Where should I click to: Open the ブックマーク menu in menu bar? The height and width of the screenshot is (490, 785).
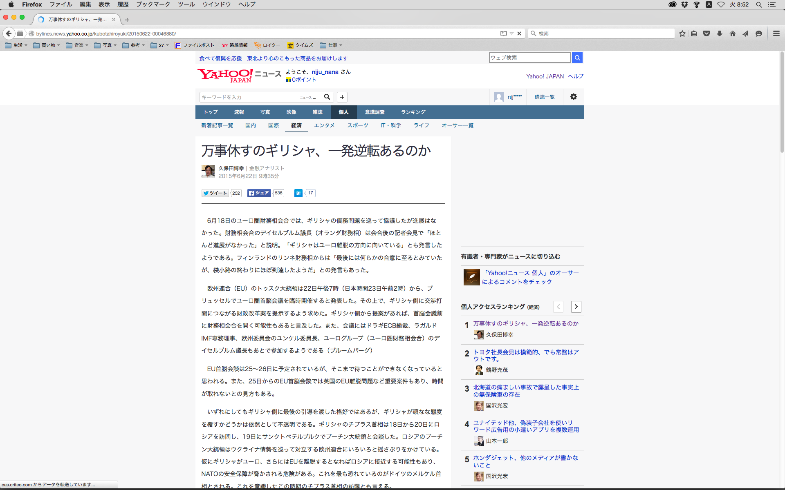point(153,4)
